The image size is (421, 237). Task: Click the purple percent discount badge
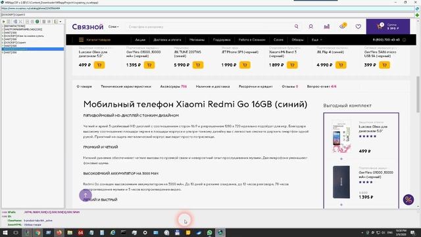(x=409, y=199)
